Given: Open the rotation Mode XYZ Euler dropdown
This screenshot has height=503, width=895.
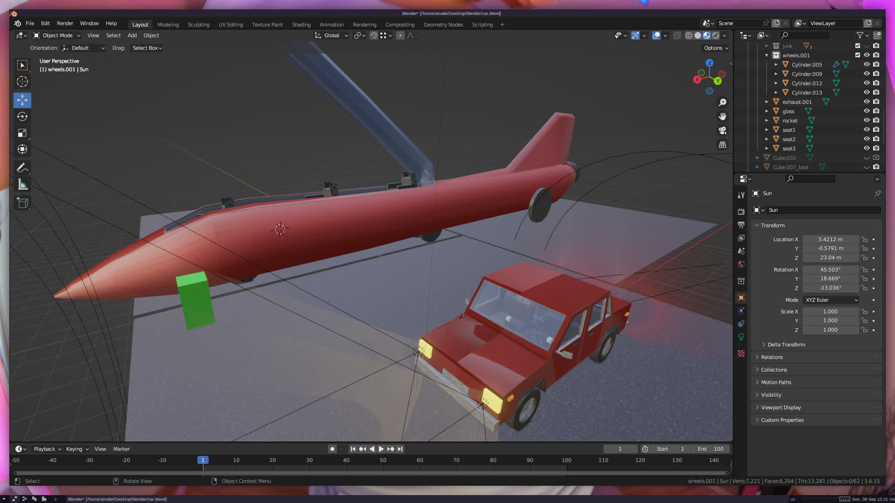Looking at the screenshot, I should [831, 300].
